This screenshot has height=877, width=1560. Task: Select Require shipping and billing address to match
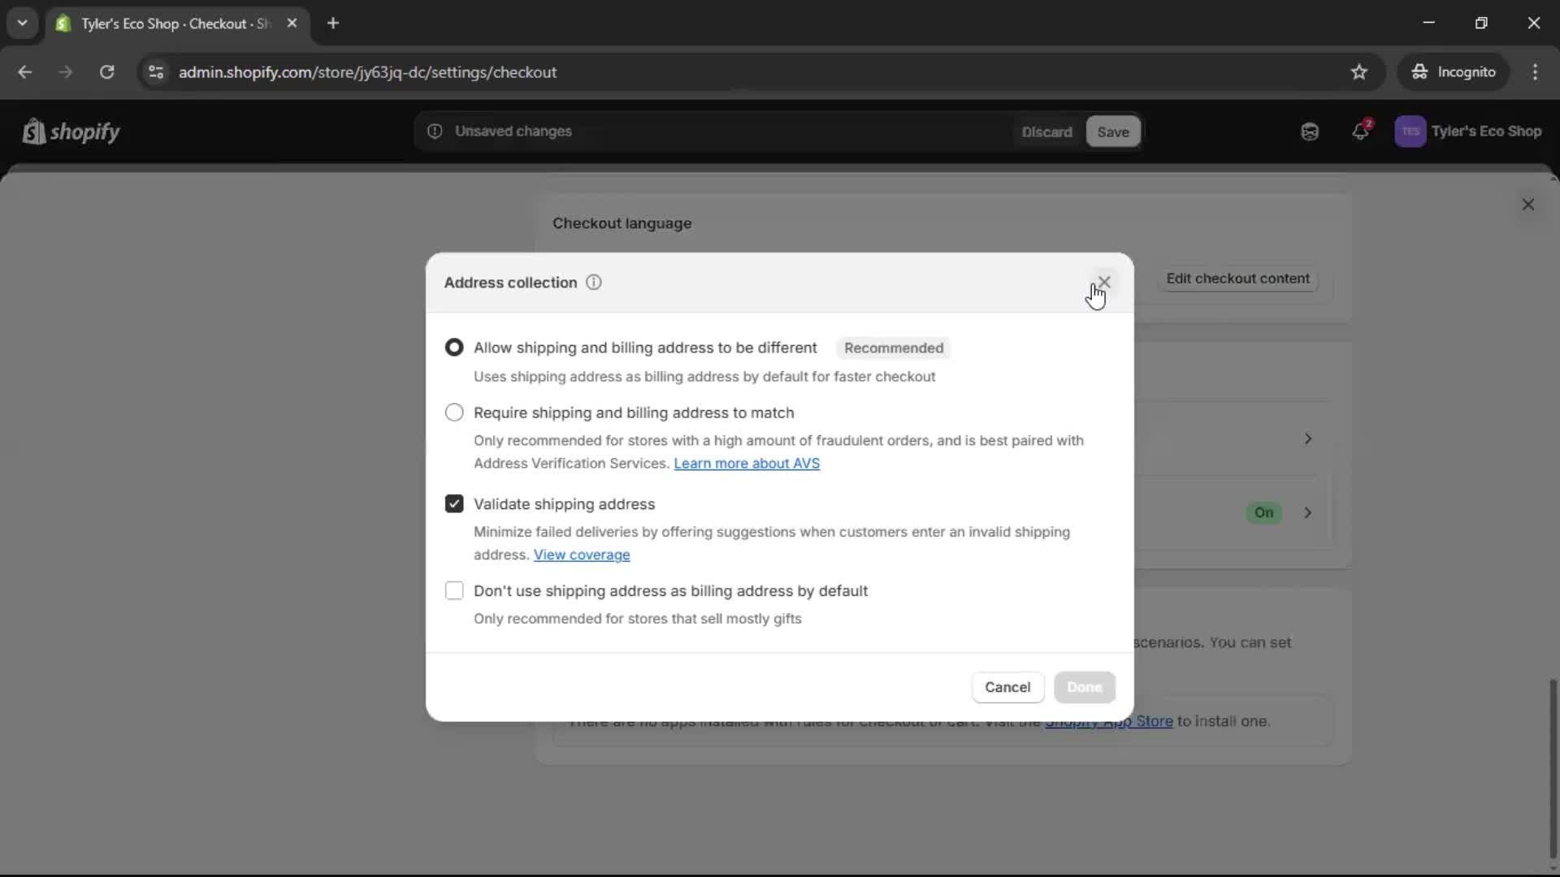pyautogui.click(x=454, y=413)
